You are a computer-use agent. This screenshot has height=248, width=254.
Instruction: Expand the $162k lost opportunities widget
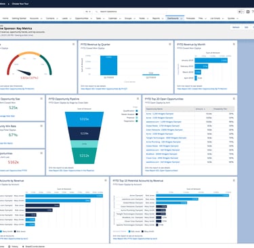[x=41, y=153]
